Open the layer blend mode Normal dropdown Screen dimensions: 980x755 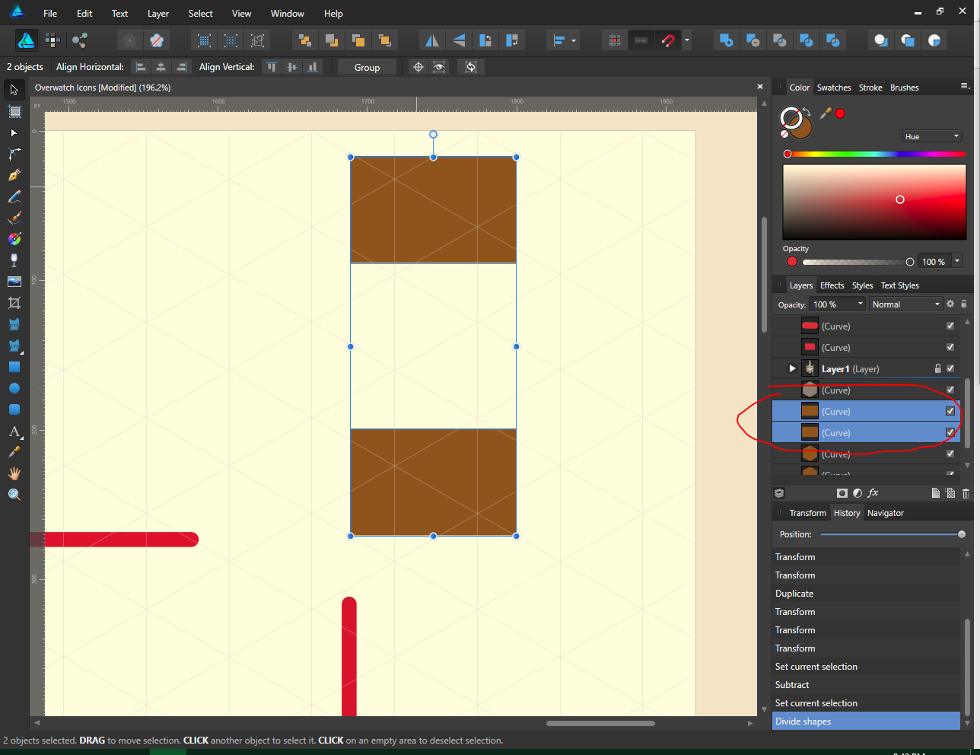(x=905, y=304)
